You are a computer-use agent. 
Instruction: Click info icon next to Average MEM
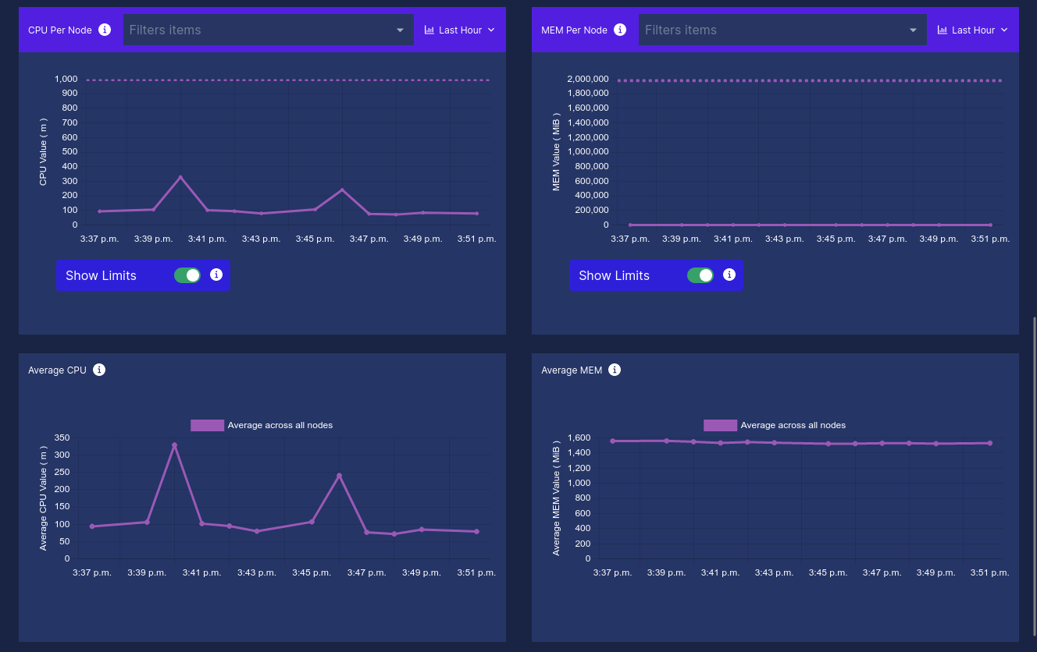tap(615, 370)
